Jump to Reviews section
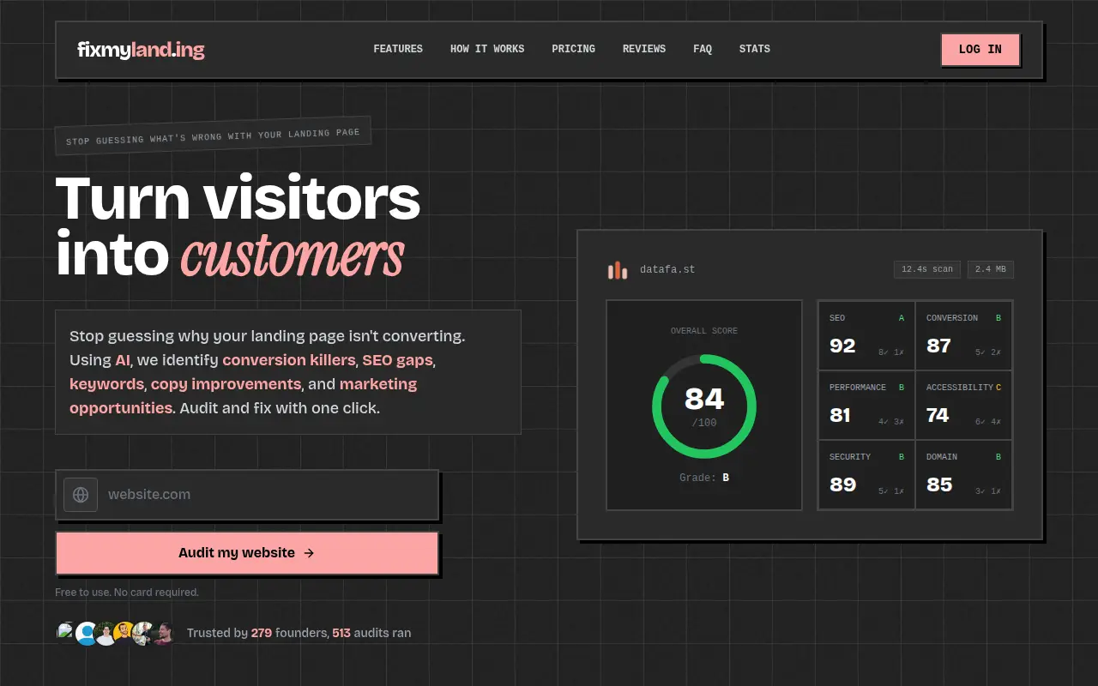Image resolution: width=1098 pixels, height=686 pixels. [x=644, y=49]
